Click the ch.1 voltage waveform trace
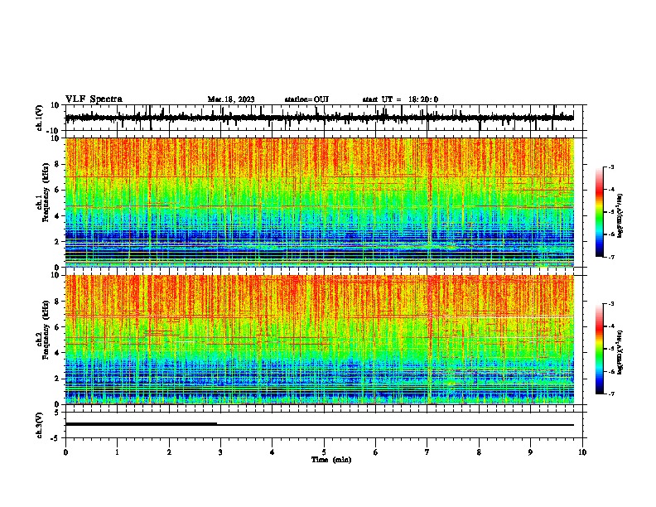The image size is (656, 507). [x=319, y=118]
